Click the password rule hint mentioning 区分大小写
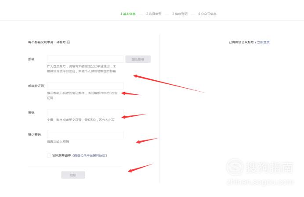 coord(81,120)
